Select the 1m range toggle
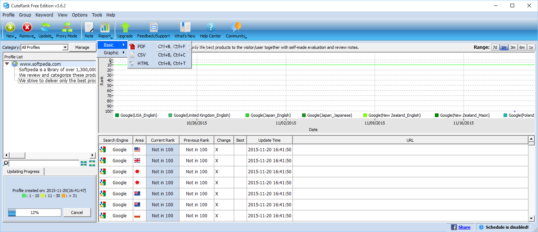This screenshot has height=232, width=538. [x=504, y=47]
